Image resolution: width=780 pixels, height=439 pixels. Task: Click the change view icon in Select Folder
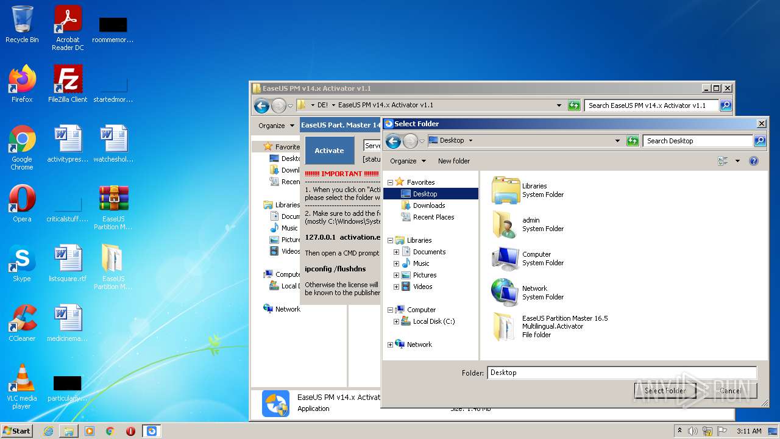723,161
